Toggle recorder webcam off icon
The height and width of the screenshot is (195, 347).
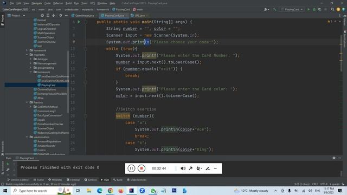click(199, 168)
